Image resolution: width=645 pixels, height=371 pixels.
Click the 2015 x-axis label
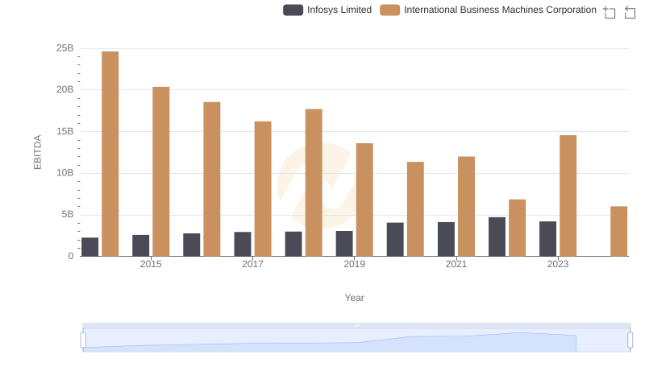point(151,264)
